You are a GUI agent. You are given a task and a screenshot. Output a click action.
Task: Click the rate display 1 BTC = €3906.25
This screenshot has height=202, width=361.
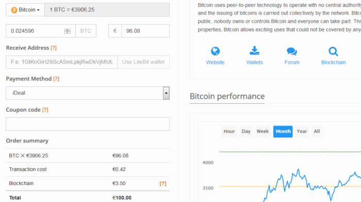click(x=107, y=10)
